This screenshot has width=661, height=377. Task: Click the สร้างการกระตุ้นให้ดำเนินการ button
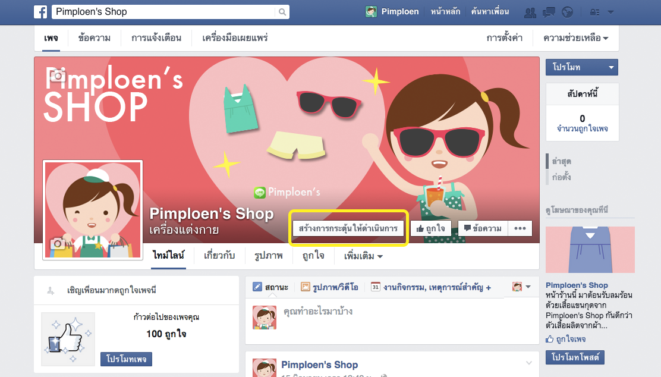coord(348,228)
